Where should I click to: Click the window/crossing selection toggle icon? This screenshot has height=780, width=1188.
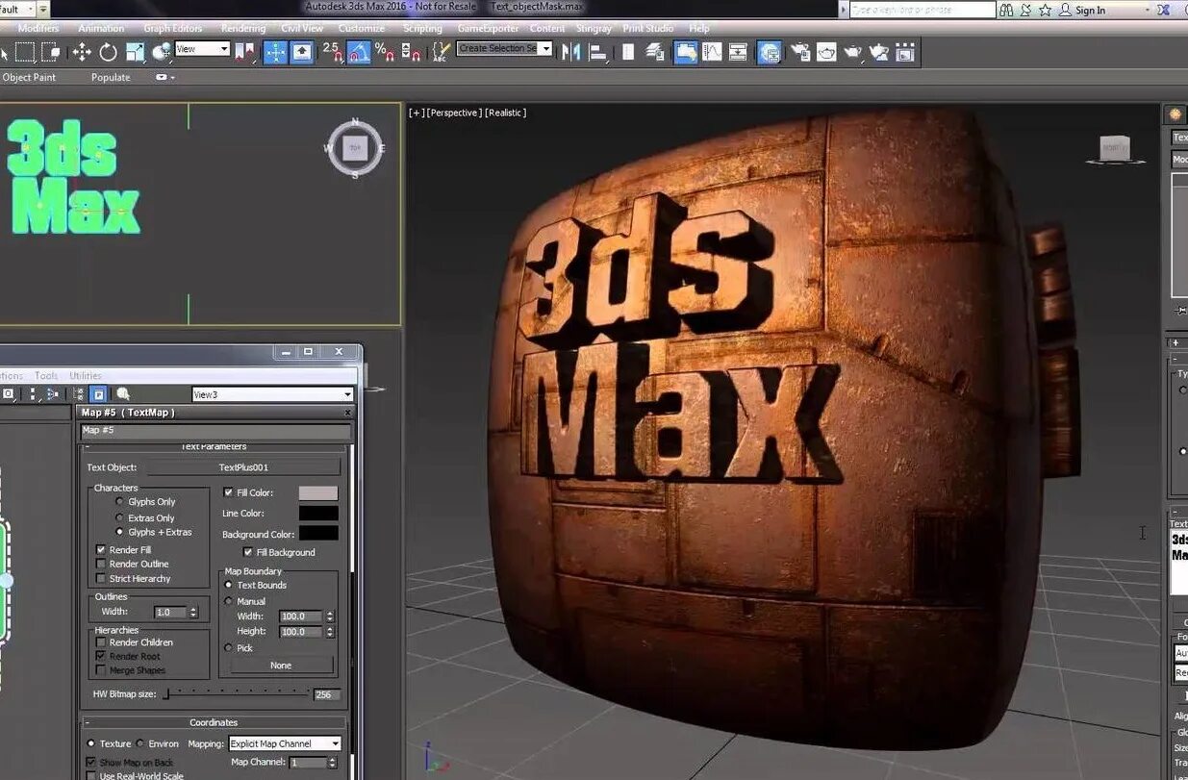click(53, 52)
